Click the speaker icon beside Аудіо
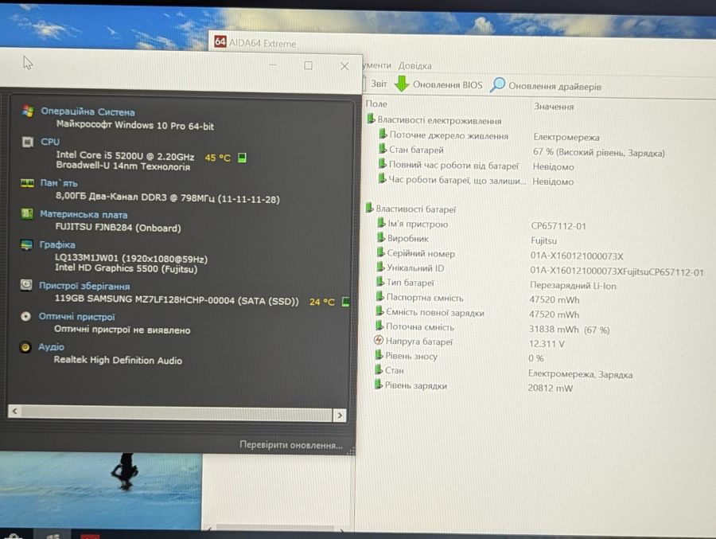This screenshot has height=539, width=716. pos(25,347)
